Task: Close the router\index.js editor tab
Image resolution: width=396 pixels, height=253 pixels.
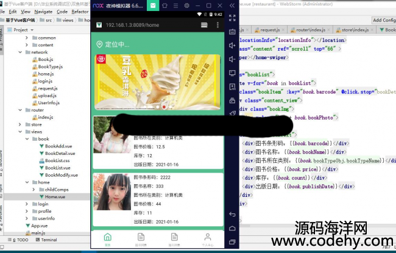Action: point(328,30)
